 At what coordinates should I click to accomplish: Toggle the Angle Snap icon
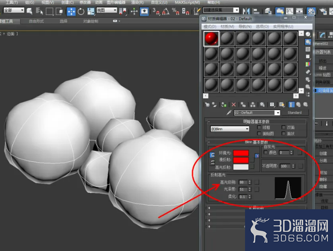pyautogui.click(x=166, y=11)
